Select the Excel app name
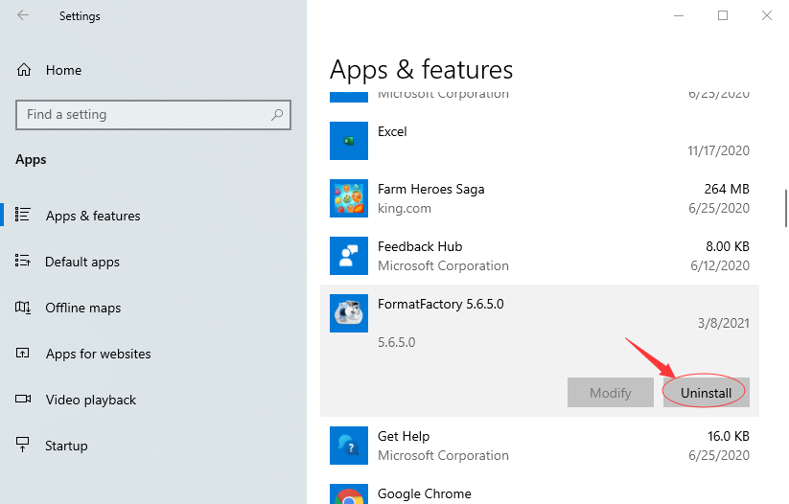This screenshot has height=504, width=789. [x=392, y=132]
